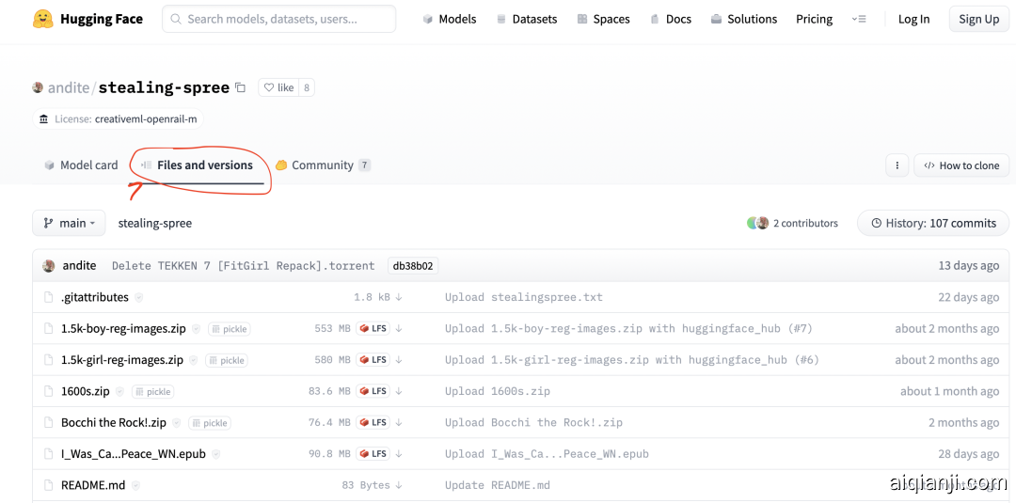Copy the model name stealing-spree
This screenshot has height=503, width=1016.
(241, 87)
